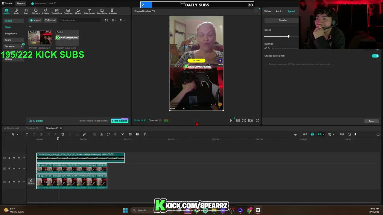Open the selection tool mode dropdown

click(x=18, y=134)
